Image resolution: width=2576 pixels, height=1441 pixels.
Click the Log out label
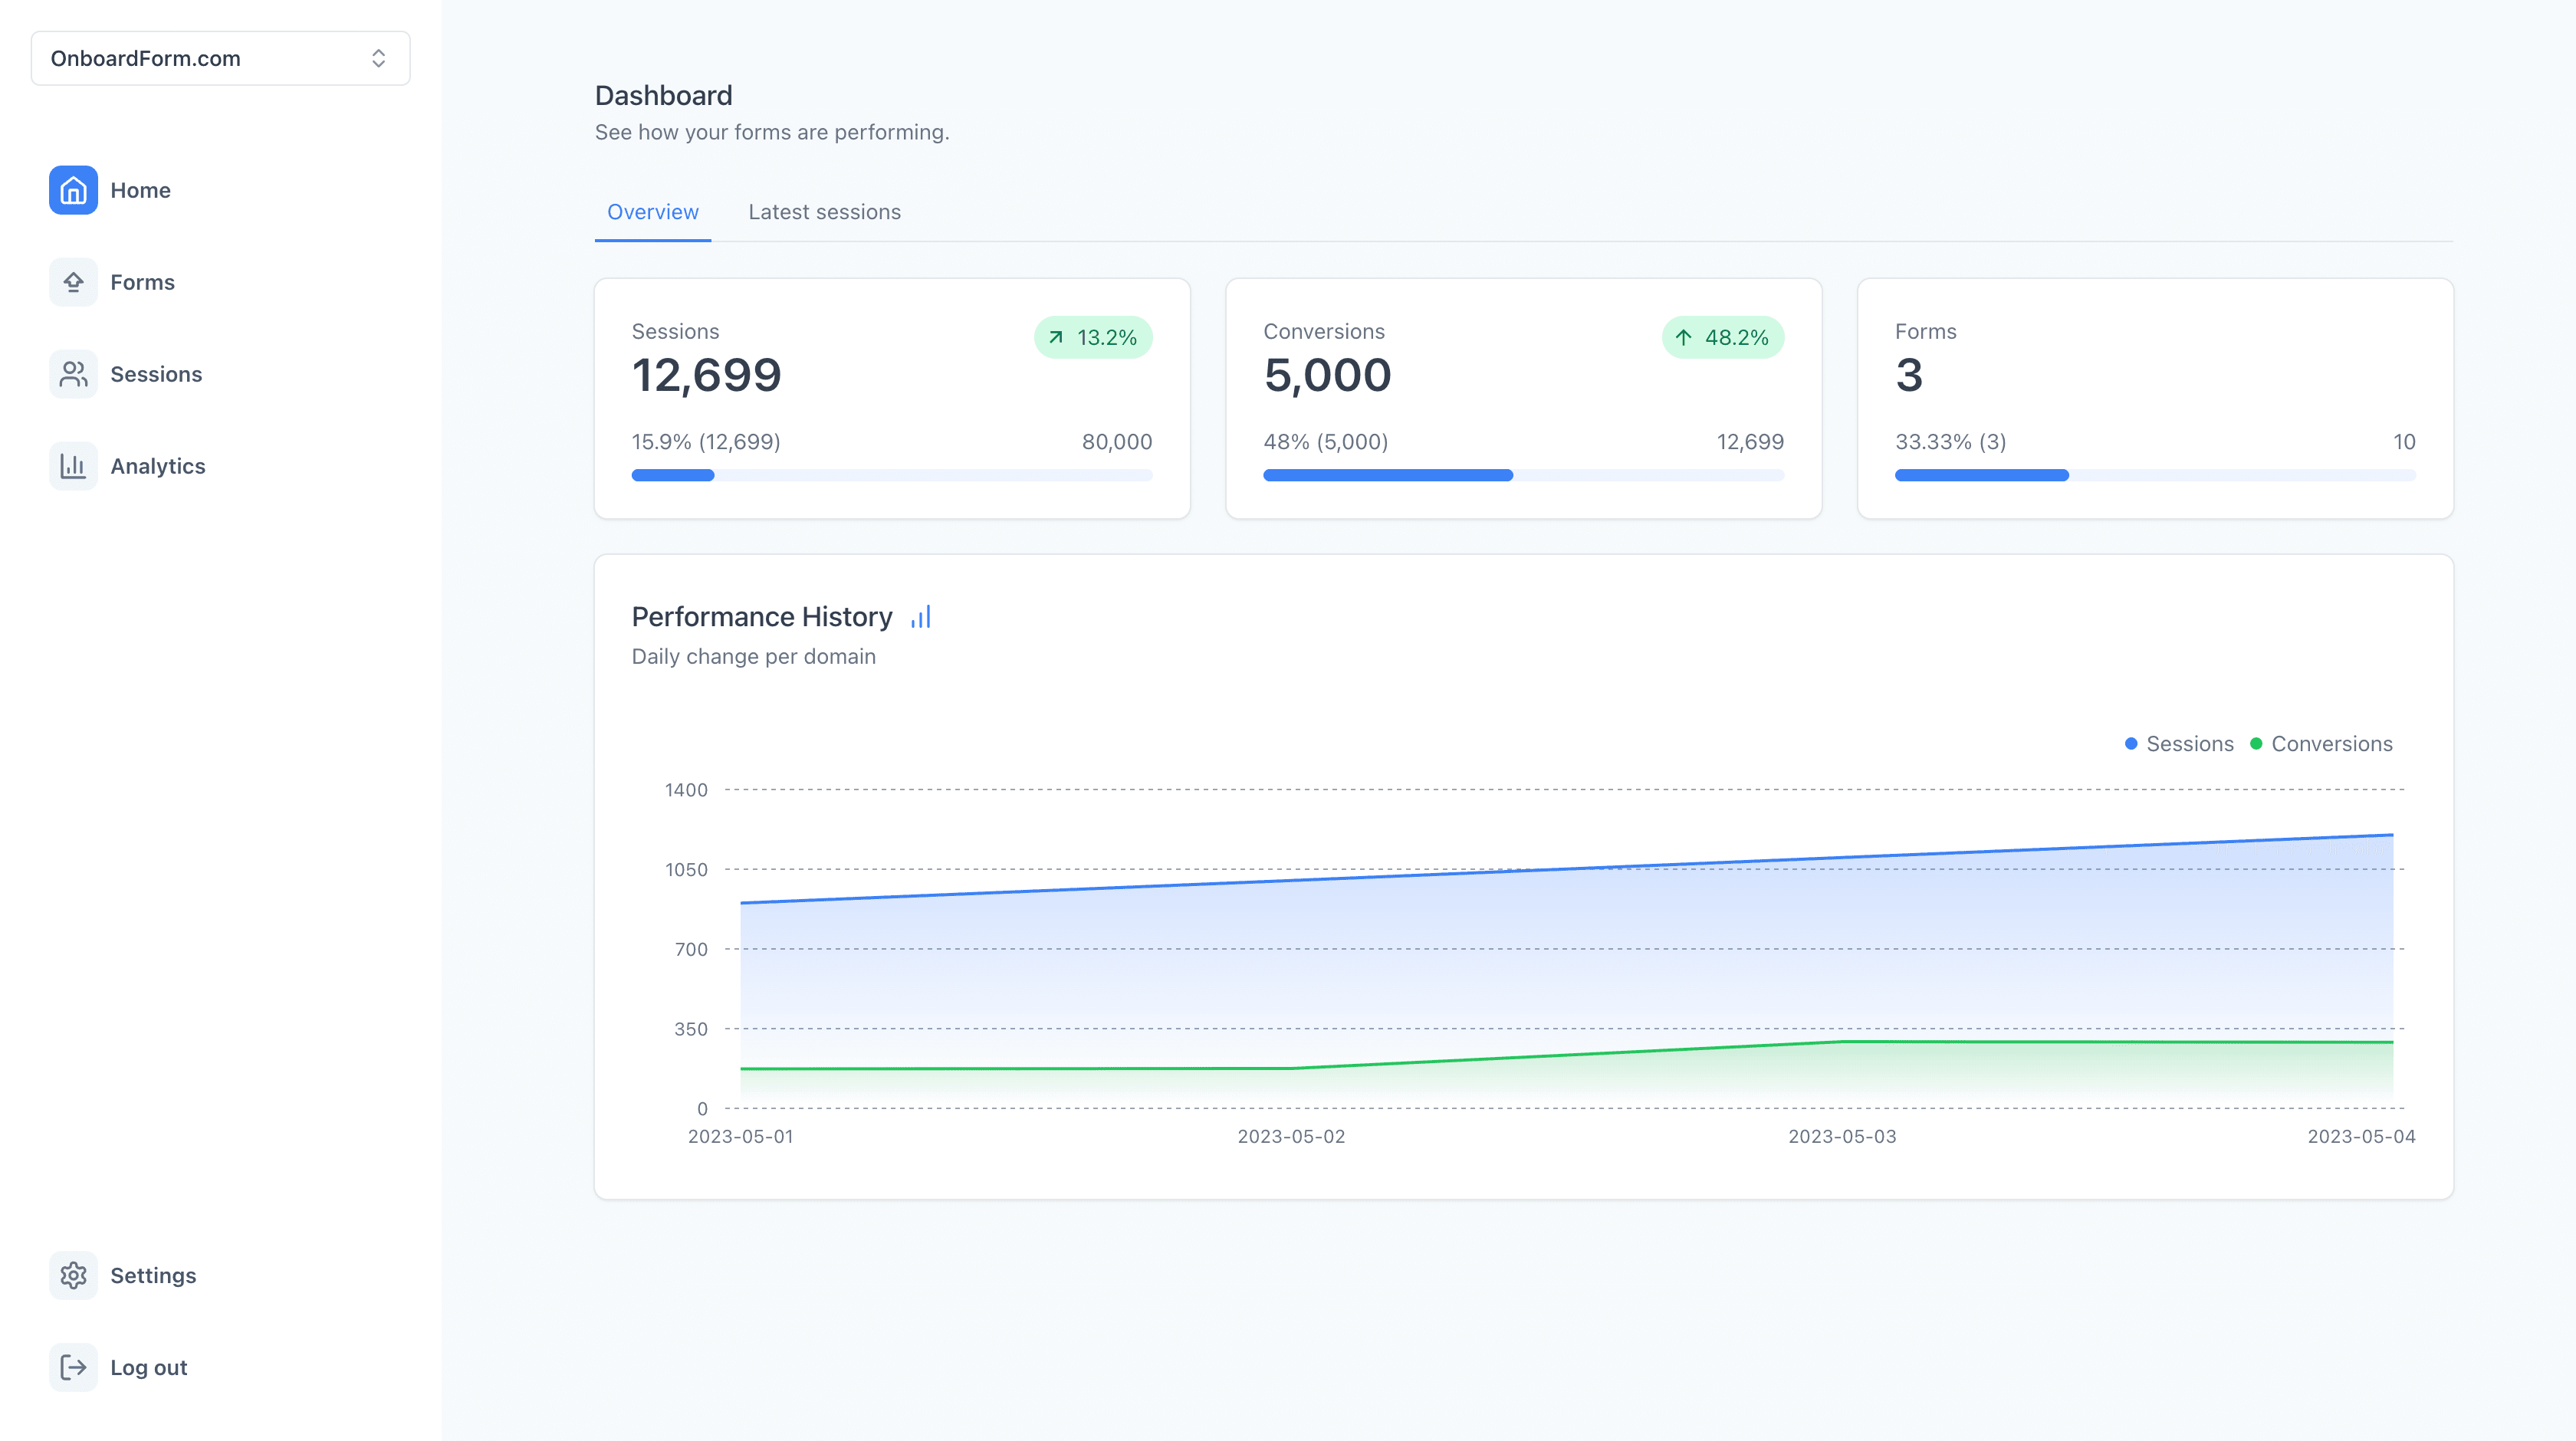[x=148, y=1367]
